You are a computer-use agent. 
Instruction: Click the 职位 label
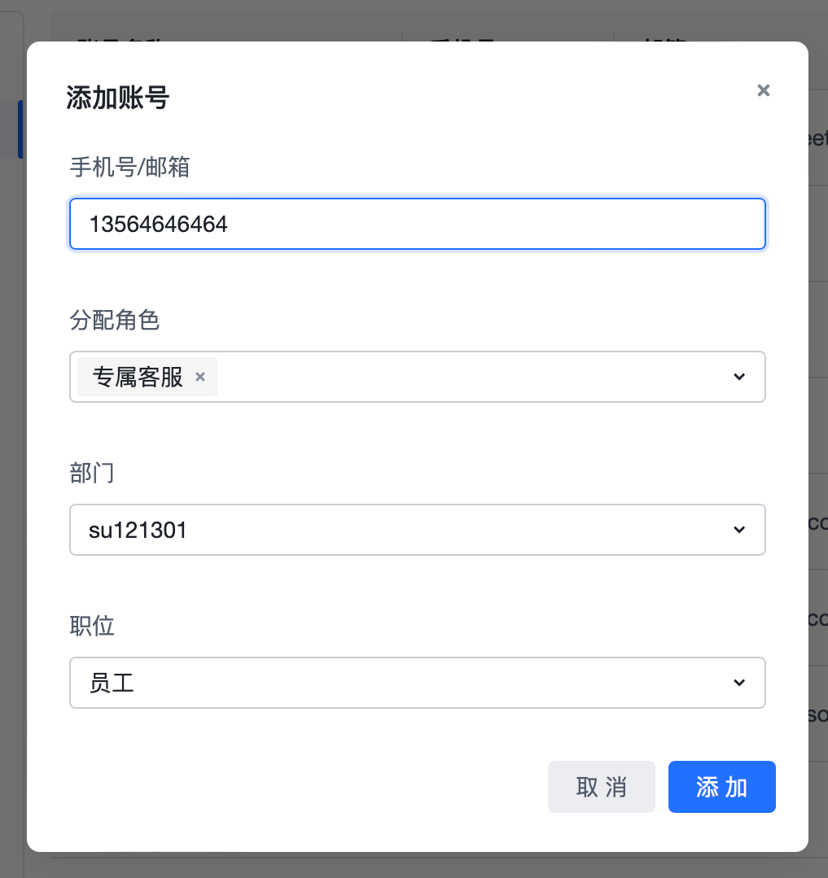tap(92, 626)
